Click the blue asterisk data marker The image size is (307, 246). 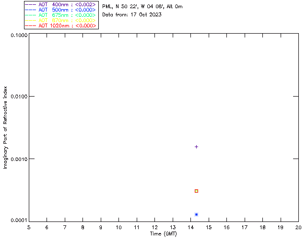[x=196, y=214]
